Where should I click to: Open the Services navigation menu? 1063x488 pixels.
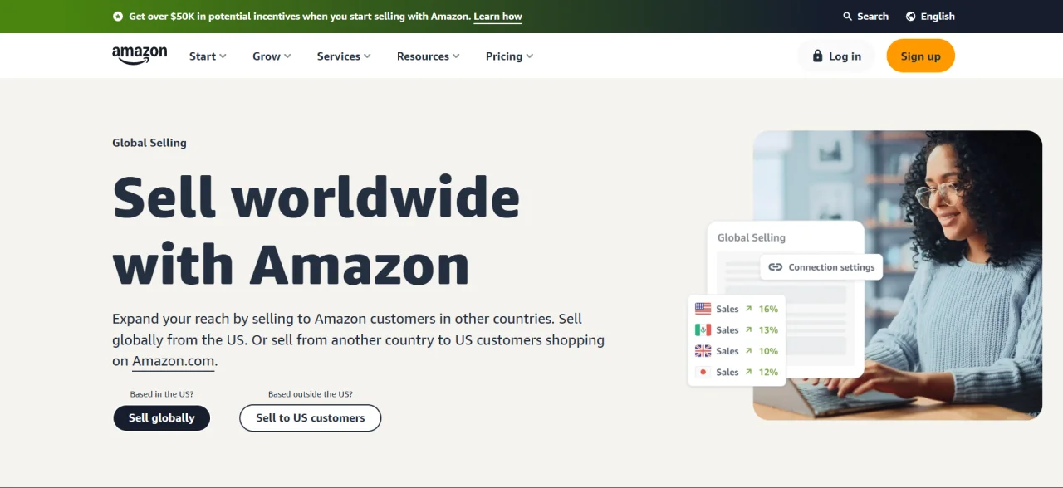click(x=344, y=56)
